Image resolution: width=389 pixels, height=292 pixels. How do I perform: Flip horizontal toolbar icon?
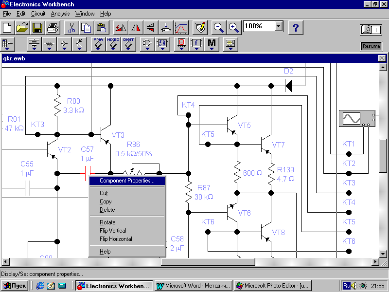pos(136,28)
